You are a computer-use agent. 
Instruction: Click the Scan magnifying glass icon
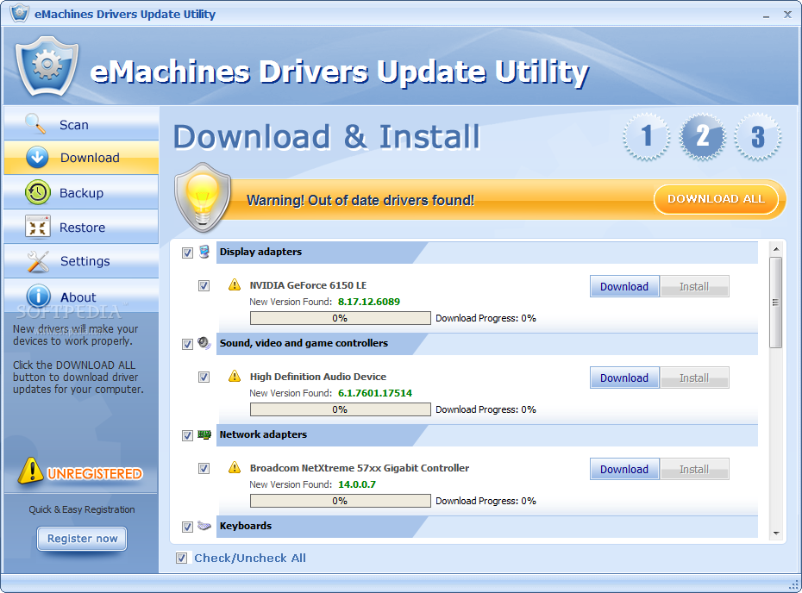35,124
